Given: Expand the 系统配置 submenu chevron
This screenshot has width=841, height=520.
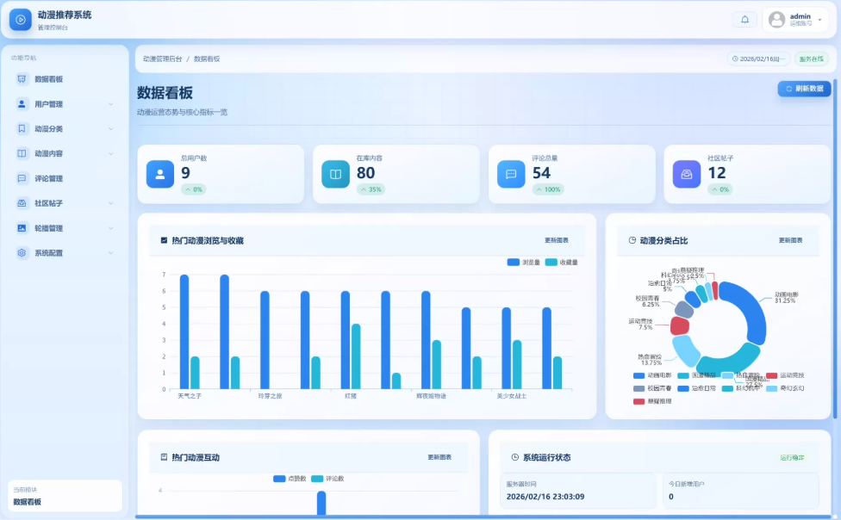Looking at the screenshot, I should pyautogui.click(x=111, y=253).
